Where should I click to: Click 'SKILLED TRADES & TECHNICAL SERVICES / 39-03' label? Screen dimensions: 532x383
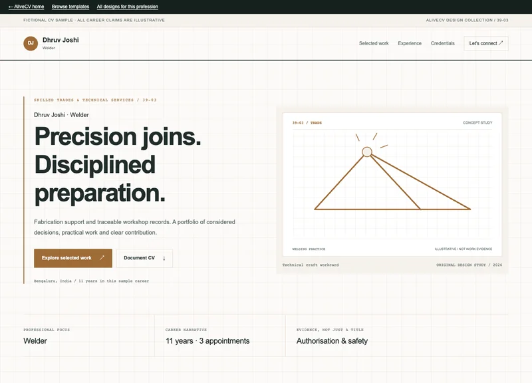click(x=95, y=100)
